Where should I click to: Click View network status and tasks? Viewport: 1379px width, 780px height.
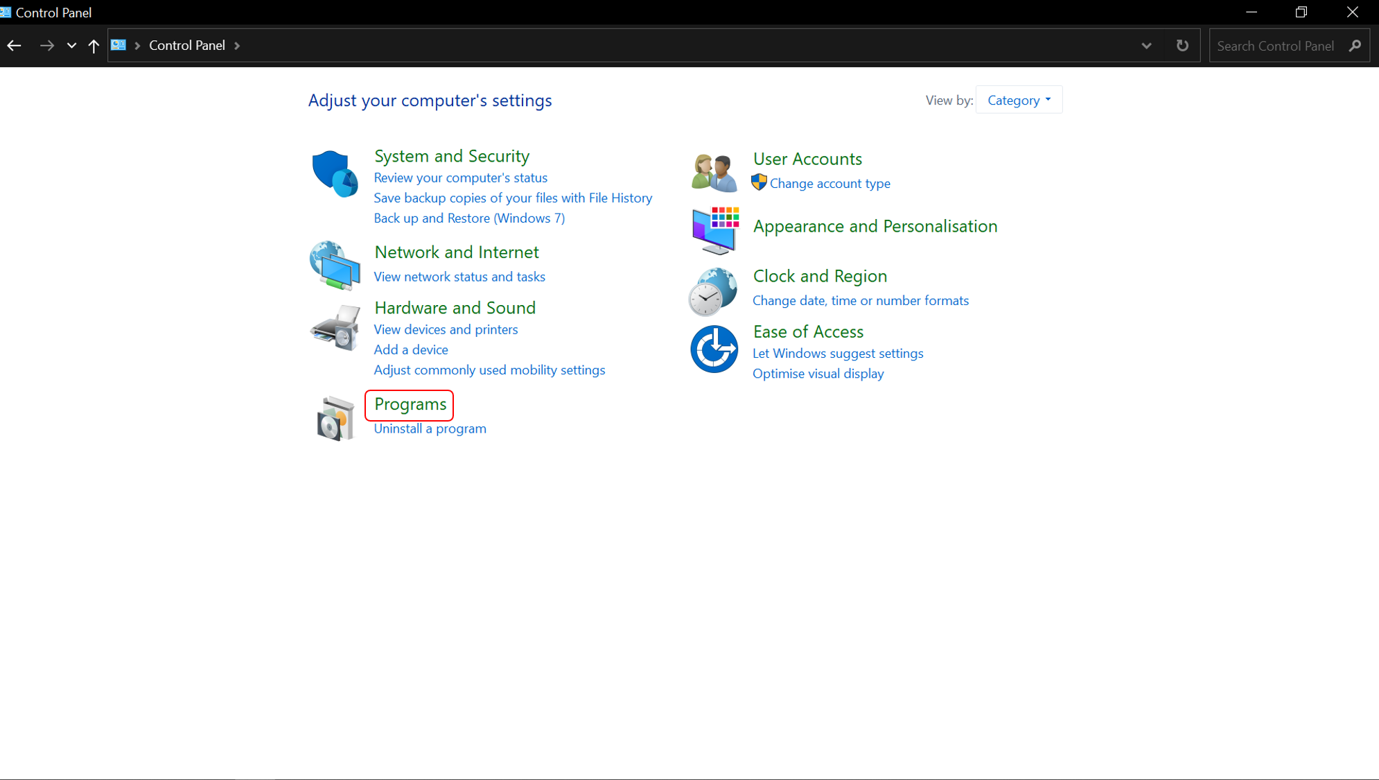tap(459, 277)
